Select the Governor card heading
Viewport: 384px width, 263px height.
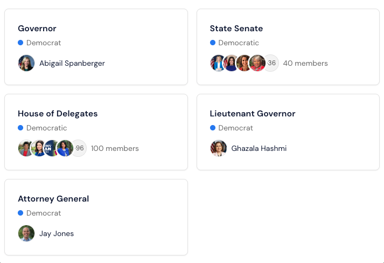[x=37, y=29]
